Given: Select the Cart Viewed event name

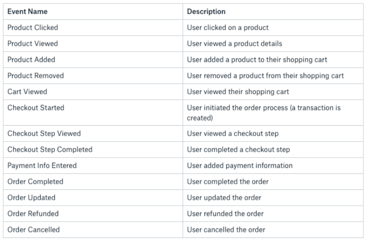Looking at the screenshot, I should tap(27, 92).
